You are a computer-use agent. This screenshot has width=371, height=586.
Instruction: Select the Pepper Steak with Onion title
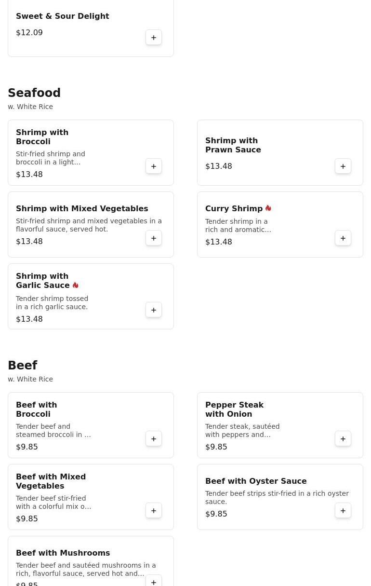click(x=234, y=409)
